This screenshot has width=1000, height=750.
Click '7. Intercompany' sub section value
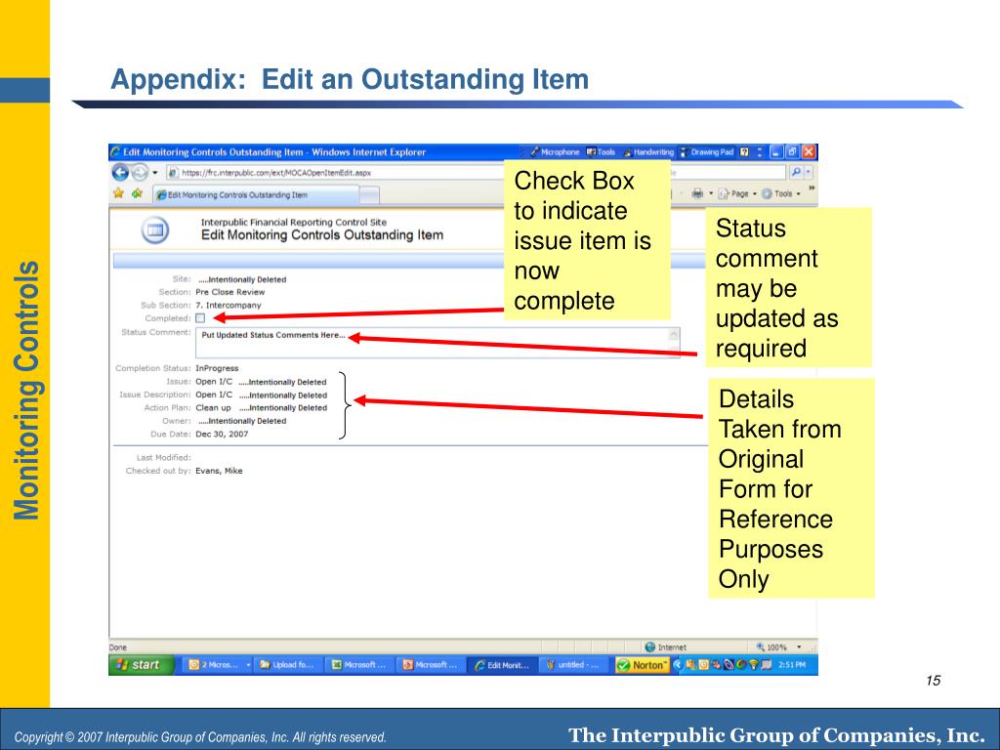click(229, 306)
